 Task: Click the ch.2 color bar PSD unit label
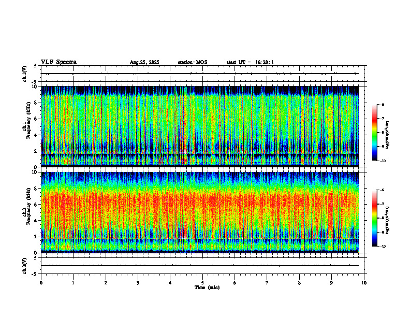388,220
